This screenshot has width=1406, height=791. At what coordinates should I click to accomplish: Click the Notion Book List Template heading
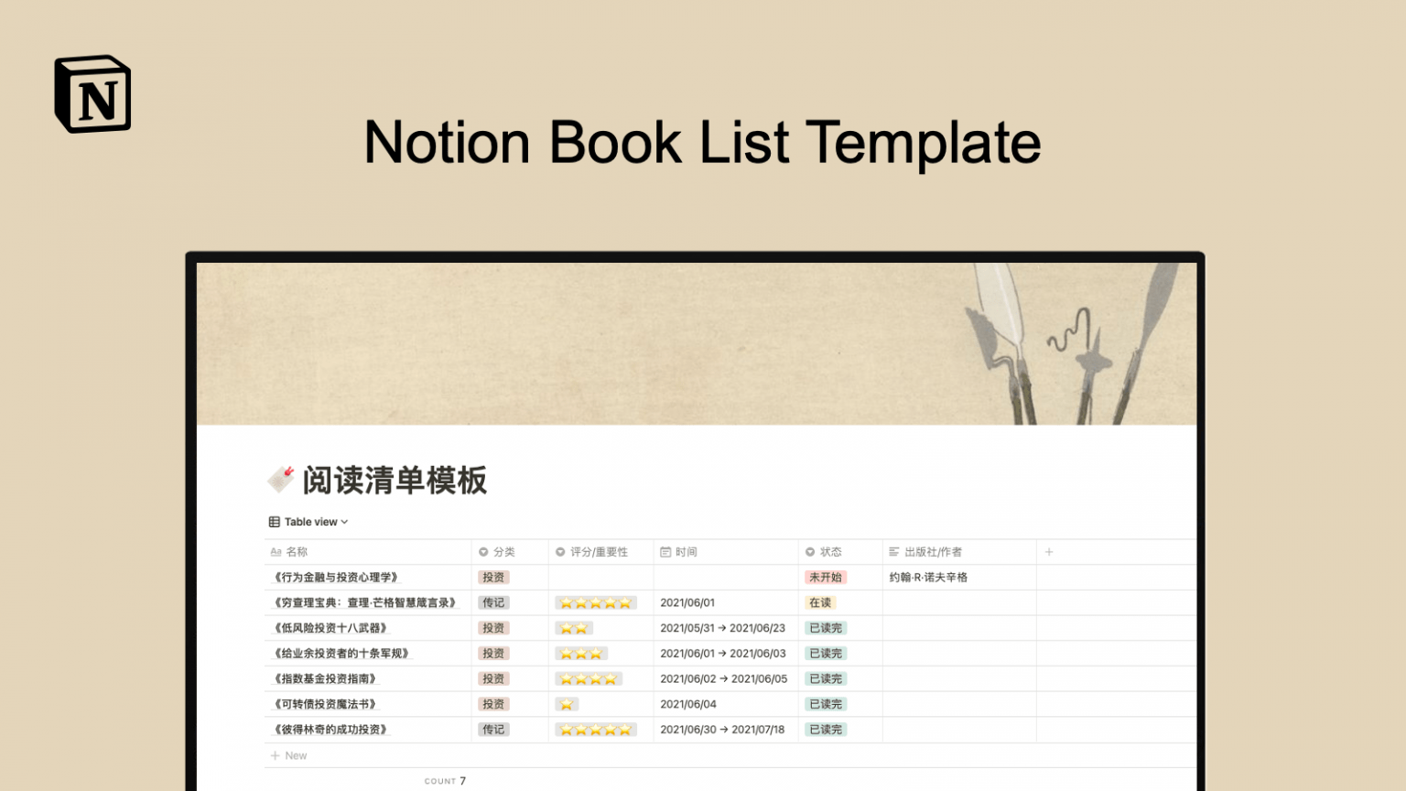tap(702, 142)
